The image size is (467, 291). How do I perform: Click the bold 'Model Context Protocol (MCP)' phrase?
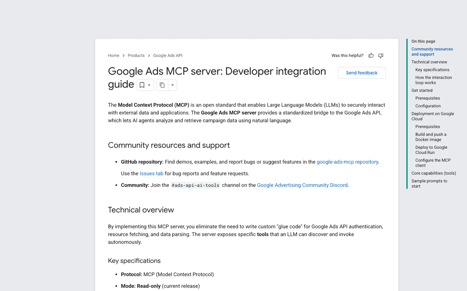[x=153, y=105]
